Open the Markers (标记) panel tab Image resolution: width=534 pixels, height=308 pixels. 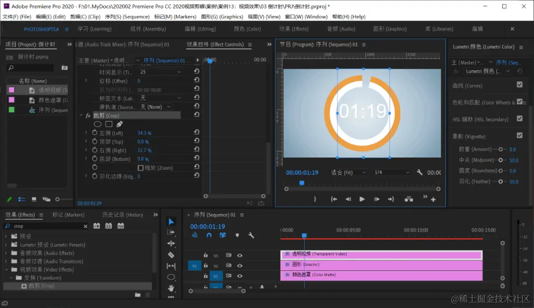[68, 215]
